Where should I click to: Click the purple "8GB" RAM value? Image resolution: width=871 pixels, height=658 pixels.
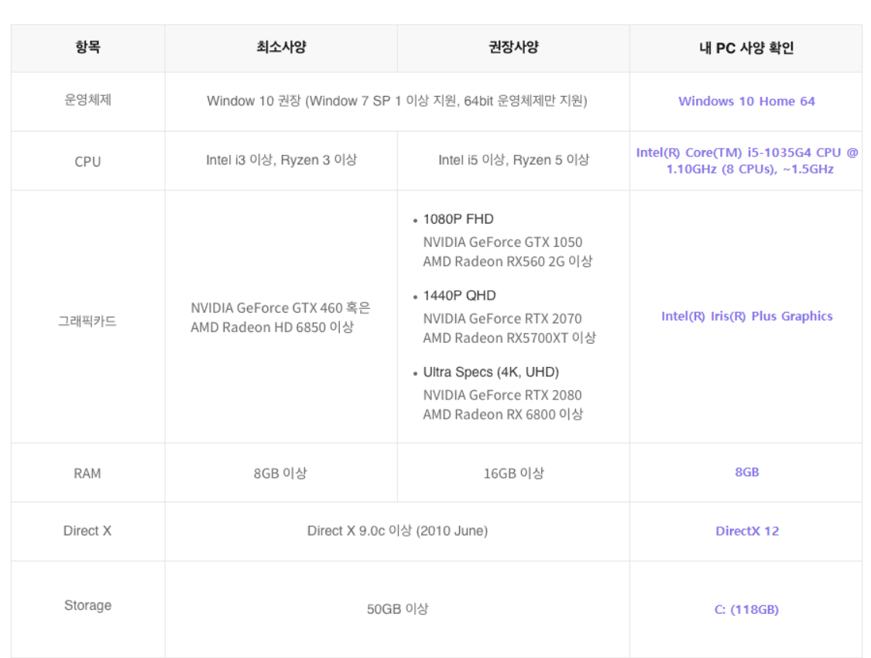pos(746,471)
